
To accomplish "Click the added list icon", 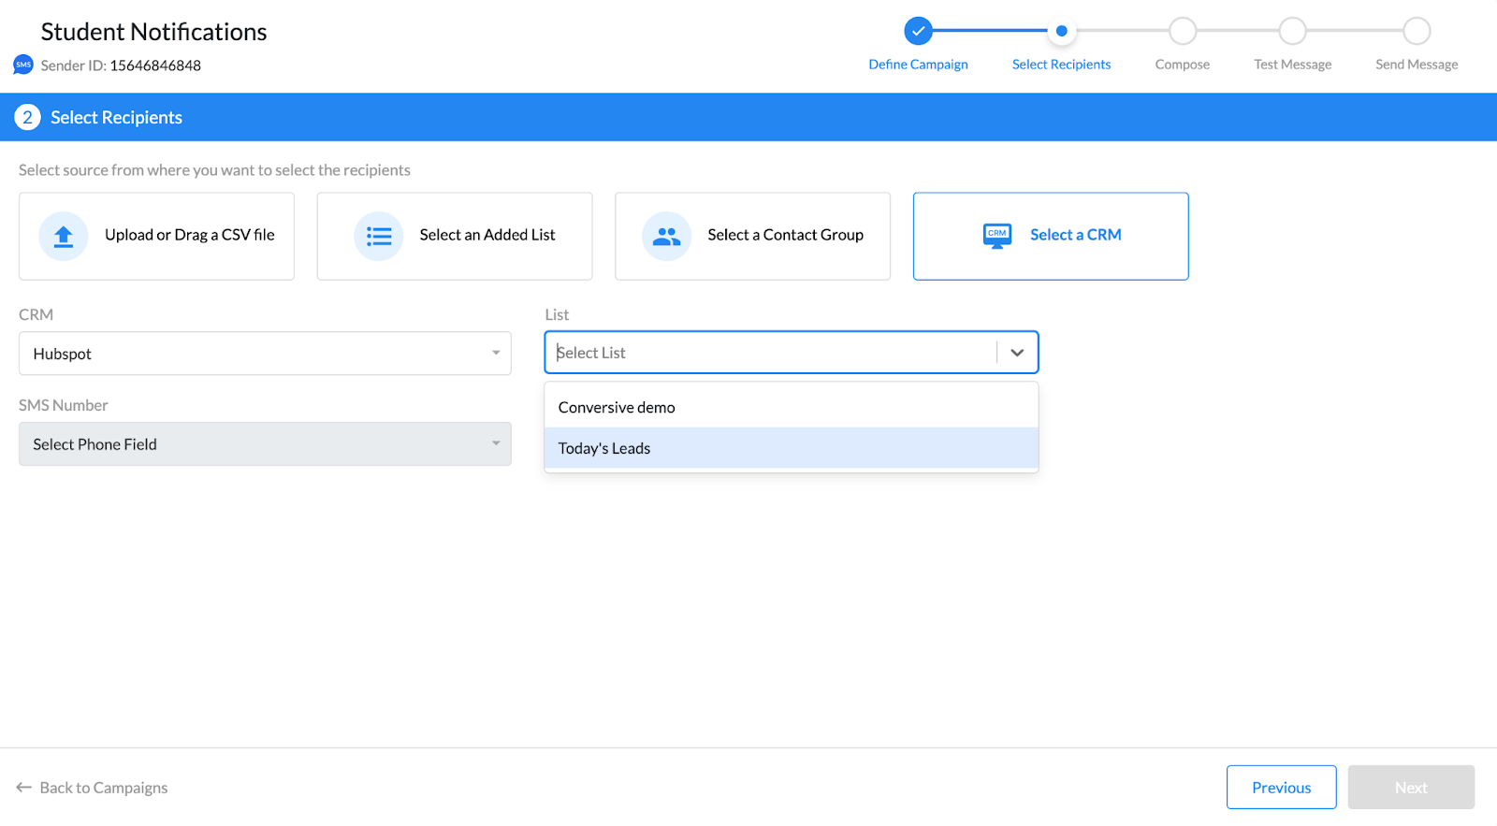I will pos(379,236).
